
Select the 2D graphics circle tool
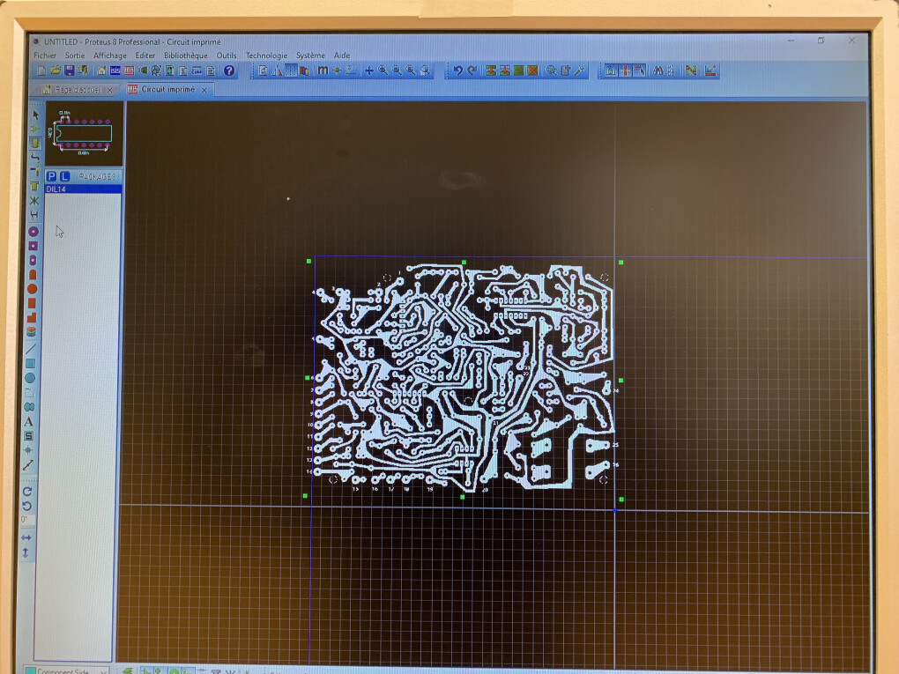[x=30, y=378]
